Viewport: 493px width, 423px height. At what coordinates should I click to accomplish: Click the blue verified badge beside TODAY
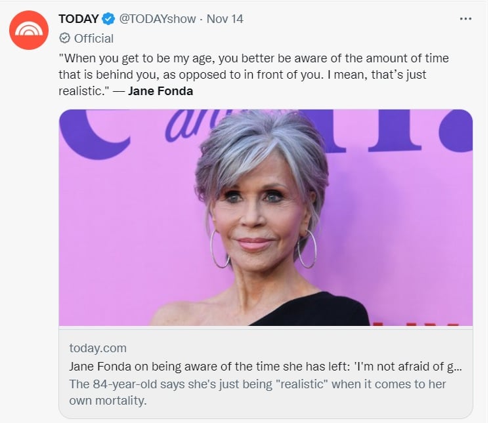click(x=109, y=19)
